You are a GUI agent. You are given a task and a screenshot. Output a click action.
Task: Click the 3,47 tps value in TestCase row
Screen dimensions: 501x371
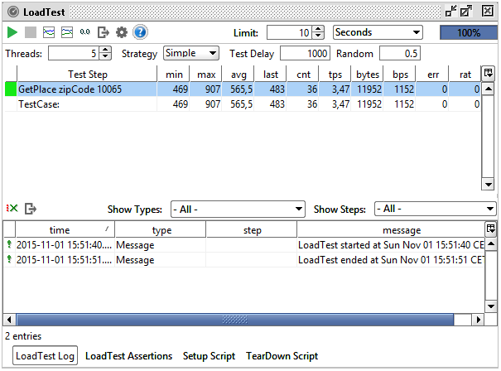click(340, 104)
